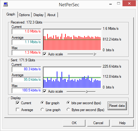The image size is (138, 131).
Task: Click the Reset data button
Action: point(117,106)
